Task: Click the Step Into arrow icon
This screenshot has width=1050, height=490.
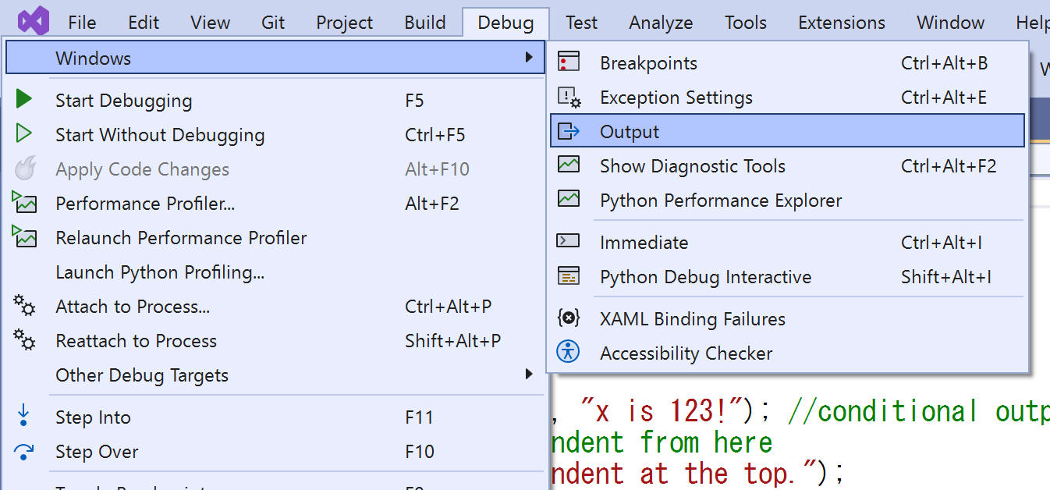Action: coord(24,416)
